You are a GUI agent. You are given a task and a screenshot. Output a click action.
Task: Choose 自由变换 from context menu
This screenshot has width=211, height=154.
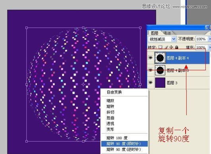[114, 92]
